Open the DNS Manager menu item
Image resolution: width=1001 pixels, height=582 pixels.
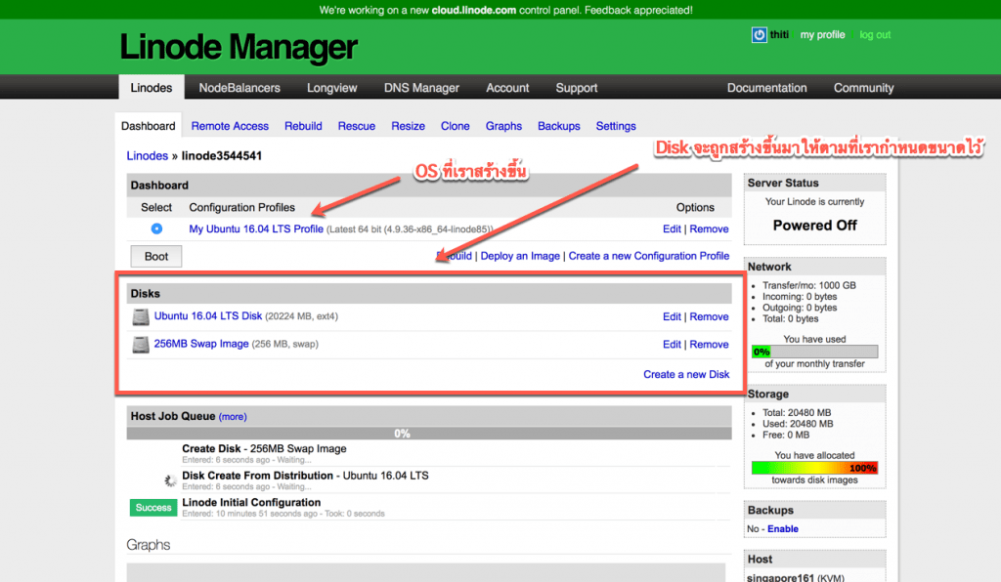tap(421, 88)
